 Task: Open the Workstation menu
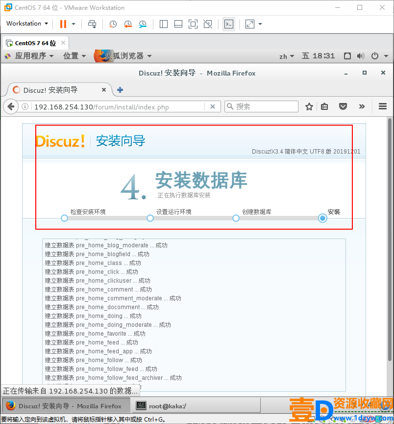(x=27, y=24)
